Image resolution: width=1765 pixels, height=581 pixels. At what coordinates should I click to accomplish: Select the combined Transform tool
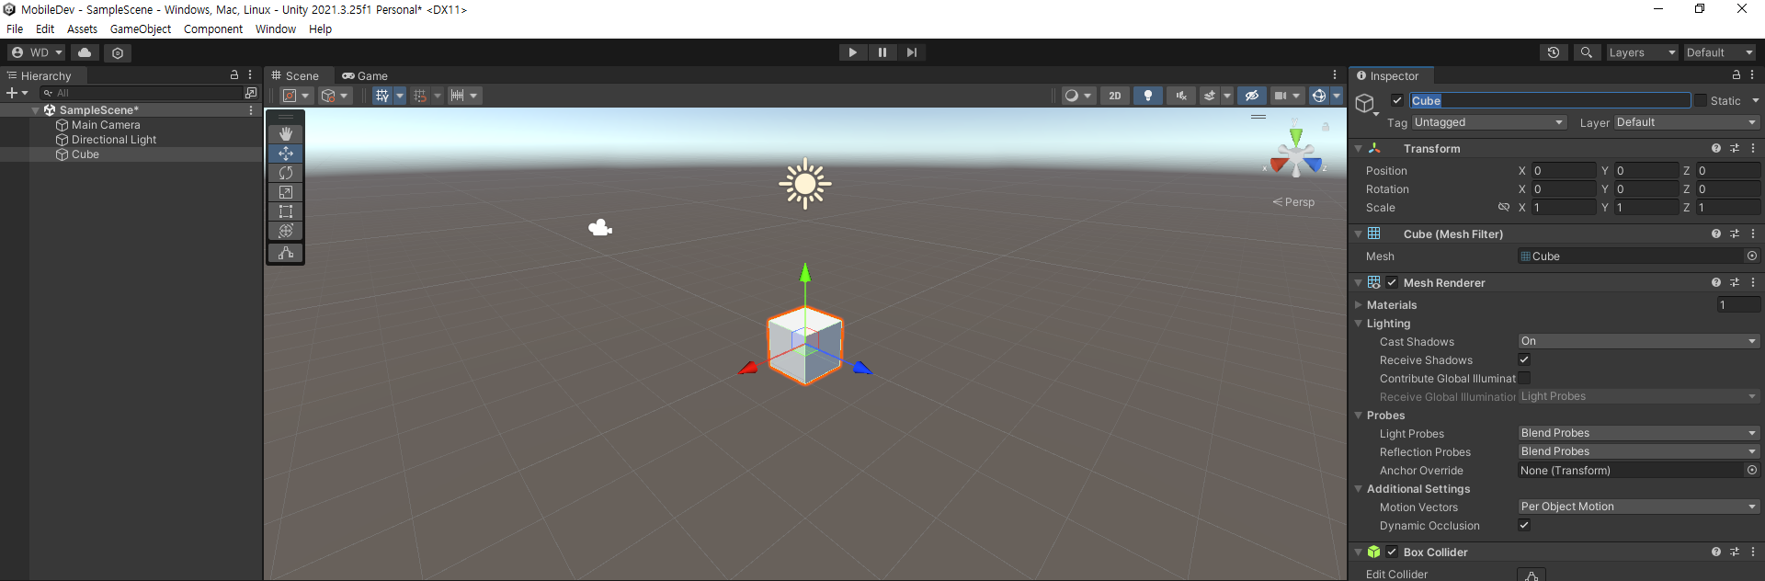pyautogui.click(x=286, y=231)
